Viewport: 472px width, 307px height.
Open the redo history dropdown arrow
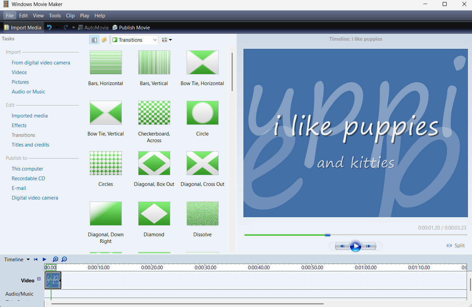click(73, 27)
